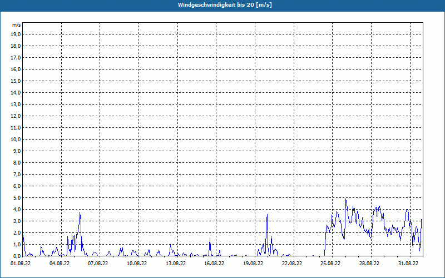The width and height of the screenshot is (445, 278).
Task: Click the 0,0 y-axis label
Action: click(x=17, y=256)
